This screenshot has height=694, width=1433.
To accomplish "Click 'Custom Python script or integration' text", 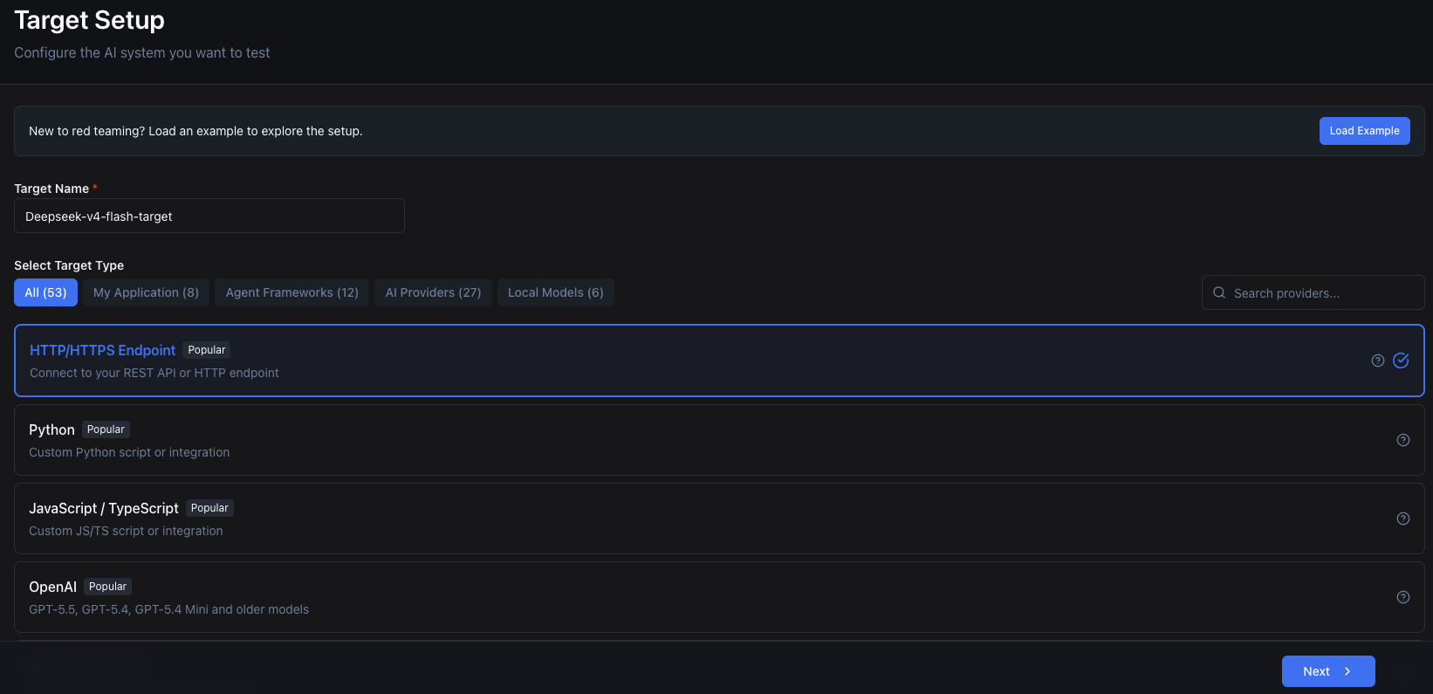I will point(129,452).
